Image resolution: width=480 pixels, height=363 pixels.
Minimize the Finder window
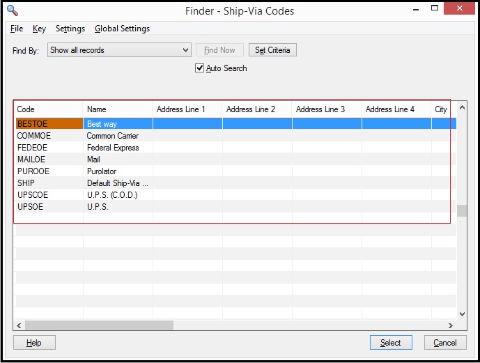pyautogui.click(x=416, y=9)
